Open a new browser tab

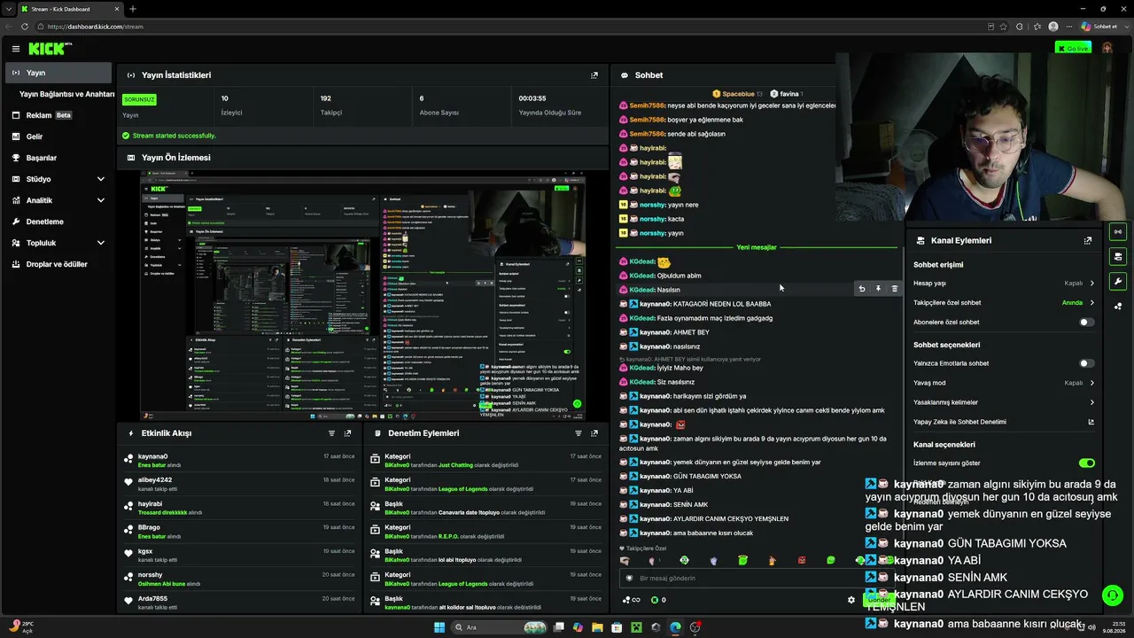133,9
